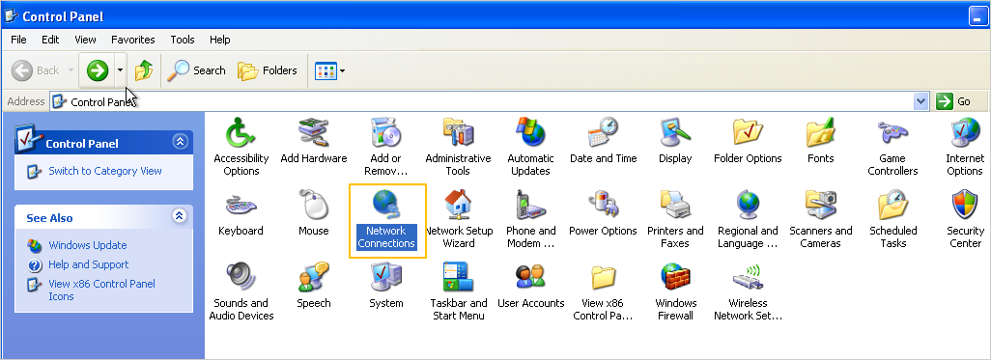Collapse the Control Panel sidebar section

(x=180, y=142)
